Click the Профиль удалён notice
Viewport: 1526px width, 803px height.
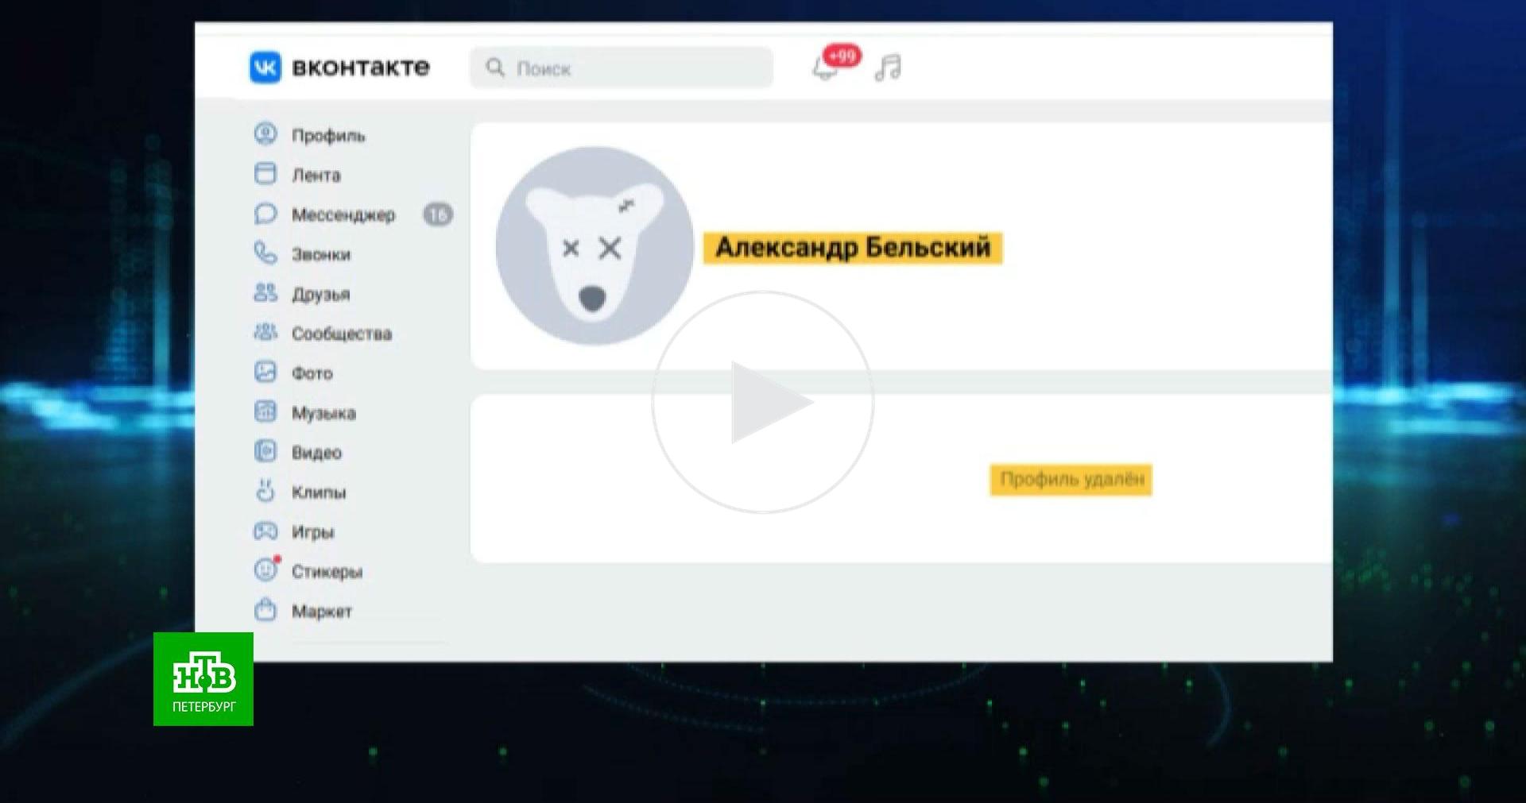tap(1071, 480)
